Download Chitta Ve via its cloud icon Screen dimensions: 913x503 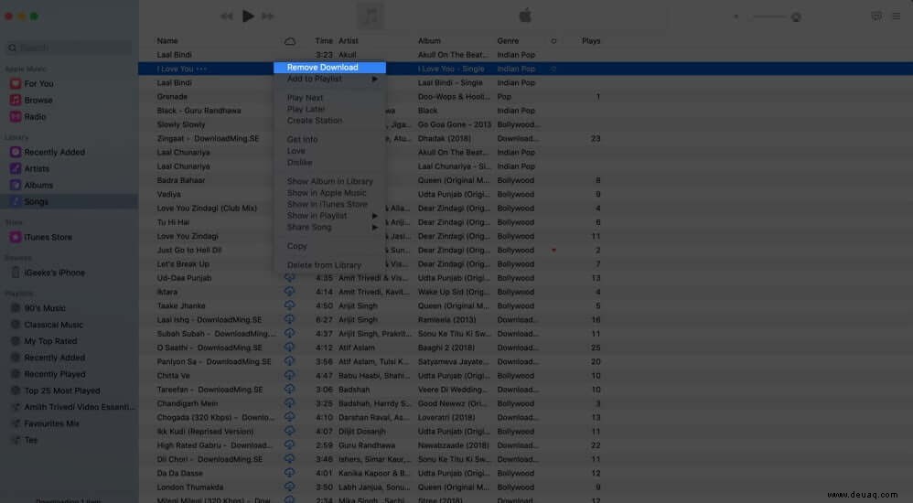click(x=289, y=376)
